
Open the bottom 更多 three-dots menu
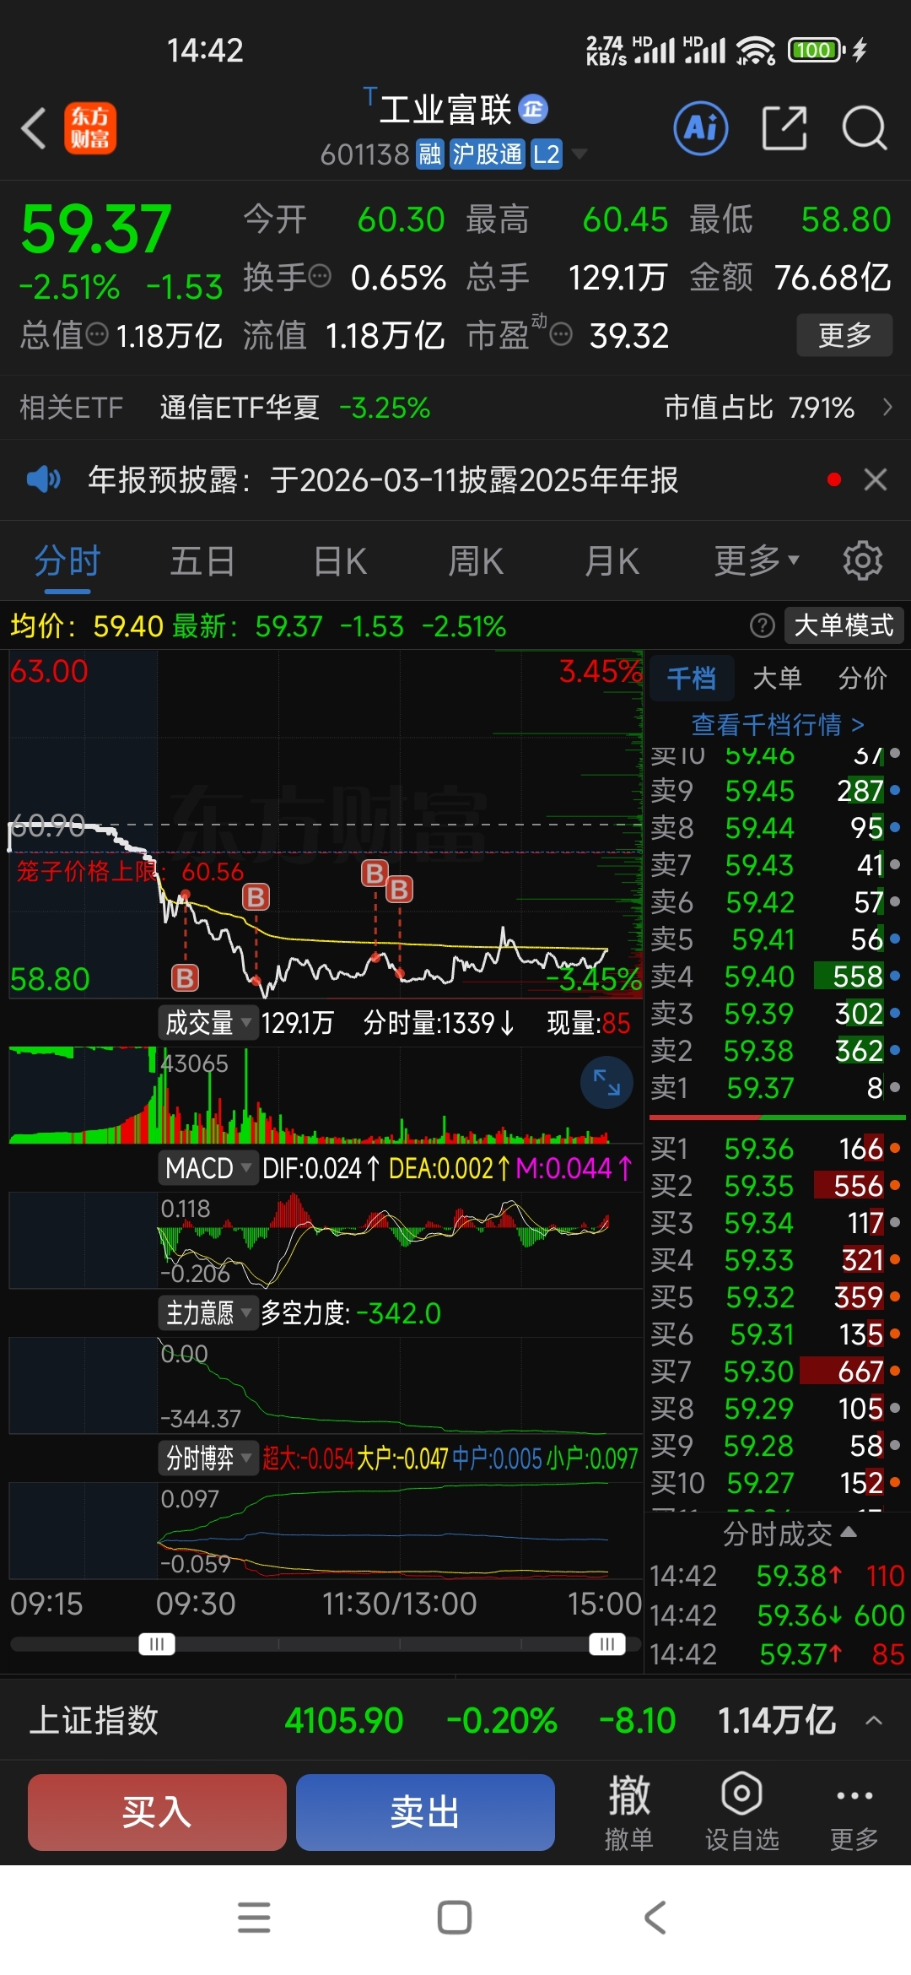click(x=854, y=1812)
